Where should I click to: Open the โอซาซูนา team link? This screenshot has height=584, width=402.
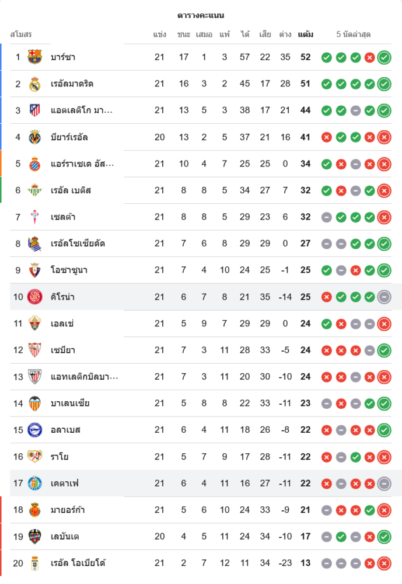pyautogui.click(x=69, y=270)
